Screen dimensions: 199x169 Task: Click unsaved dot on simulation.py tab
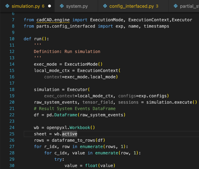tap(50, 6)
